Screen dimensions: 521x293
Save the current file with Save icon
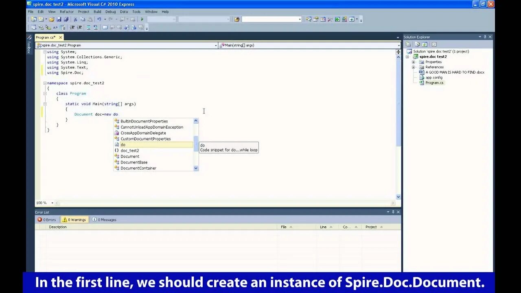click(59, 19)
